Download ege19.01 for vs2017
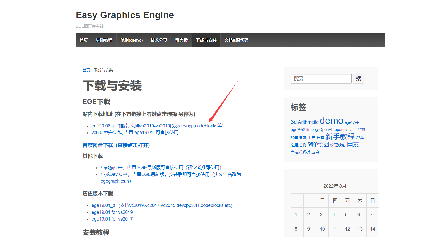This screenshot has width=439, height=237. click(x=112, y=219)
